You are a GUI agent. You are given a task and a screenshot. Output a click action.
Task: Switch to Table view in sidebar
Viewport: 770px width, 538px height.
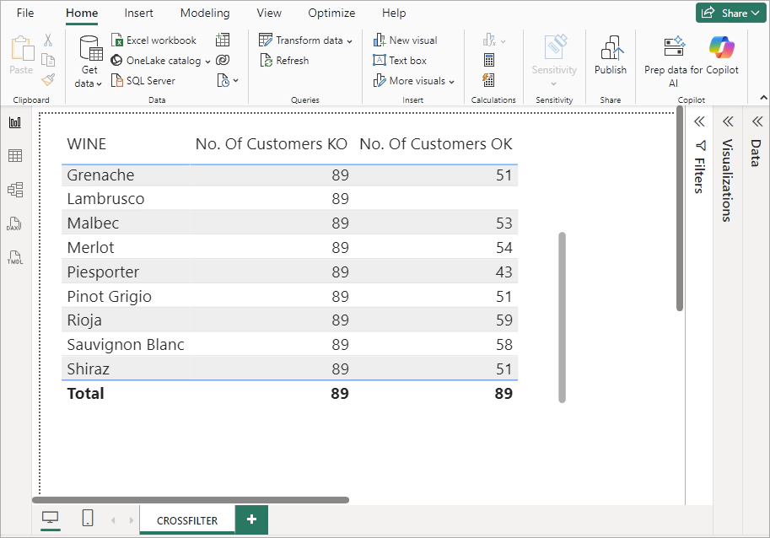[15, 156]
